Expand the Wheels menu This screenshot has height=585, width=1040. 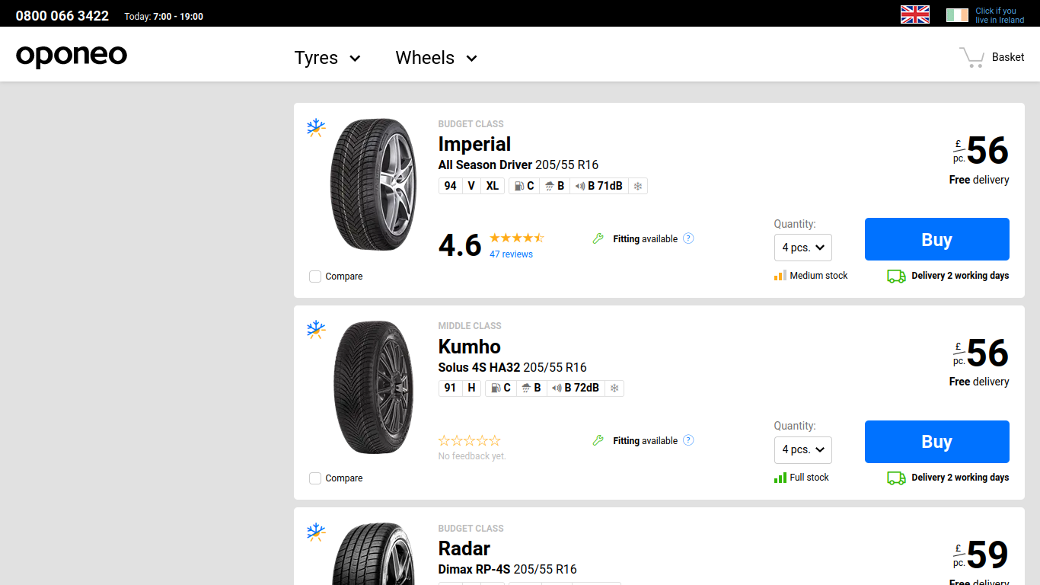pos(436,58)
